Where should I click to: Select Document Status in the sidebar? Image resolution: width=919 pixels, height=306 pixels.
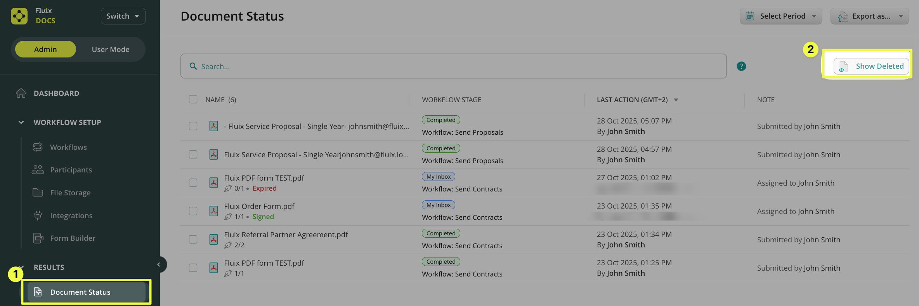click(80, 292)
